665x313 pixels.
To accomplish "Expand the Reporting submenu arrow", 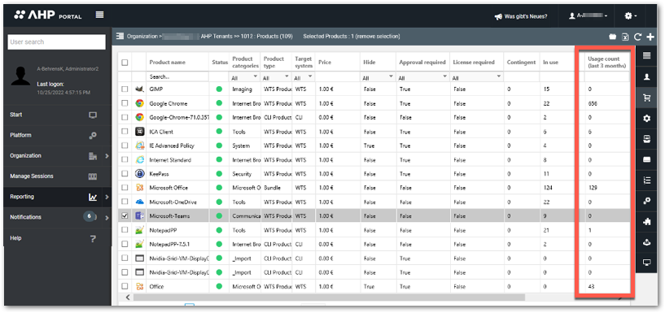I will [x=107, y=197].
